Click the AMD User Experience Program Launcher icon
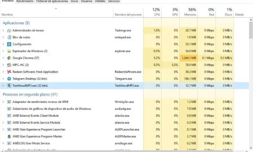Image resolution: width=253 pixels, height=152 pixels. point(9,130)
